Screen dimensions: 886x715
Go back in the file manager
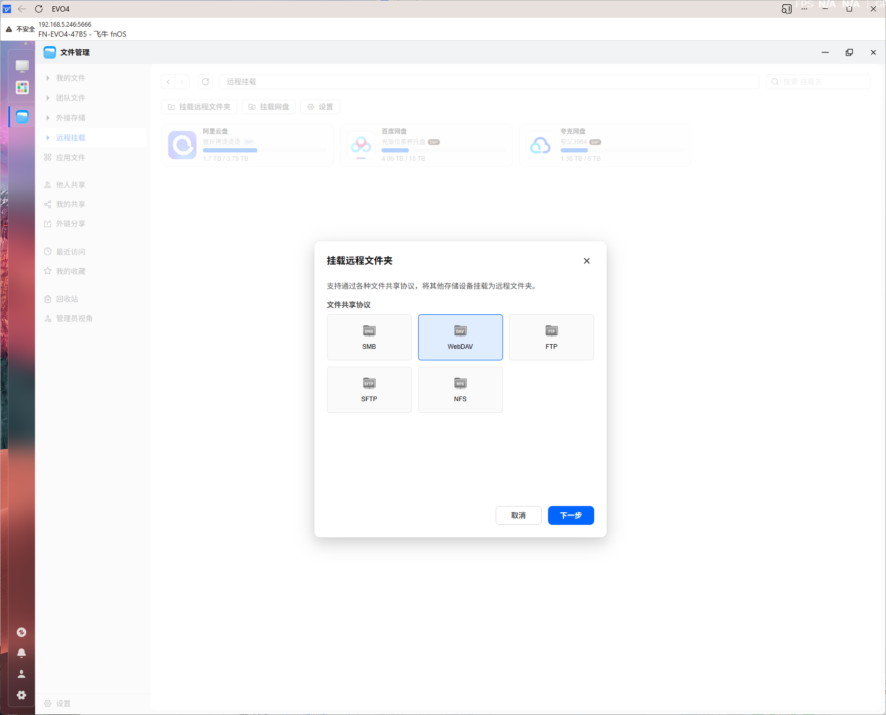pyautogui.click(x=168, y=82)
